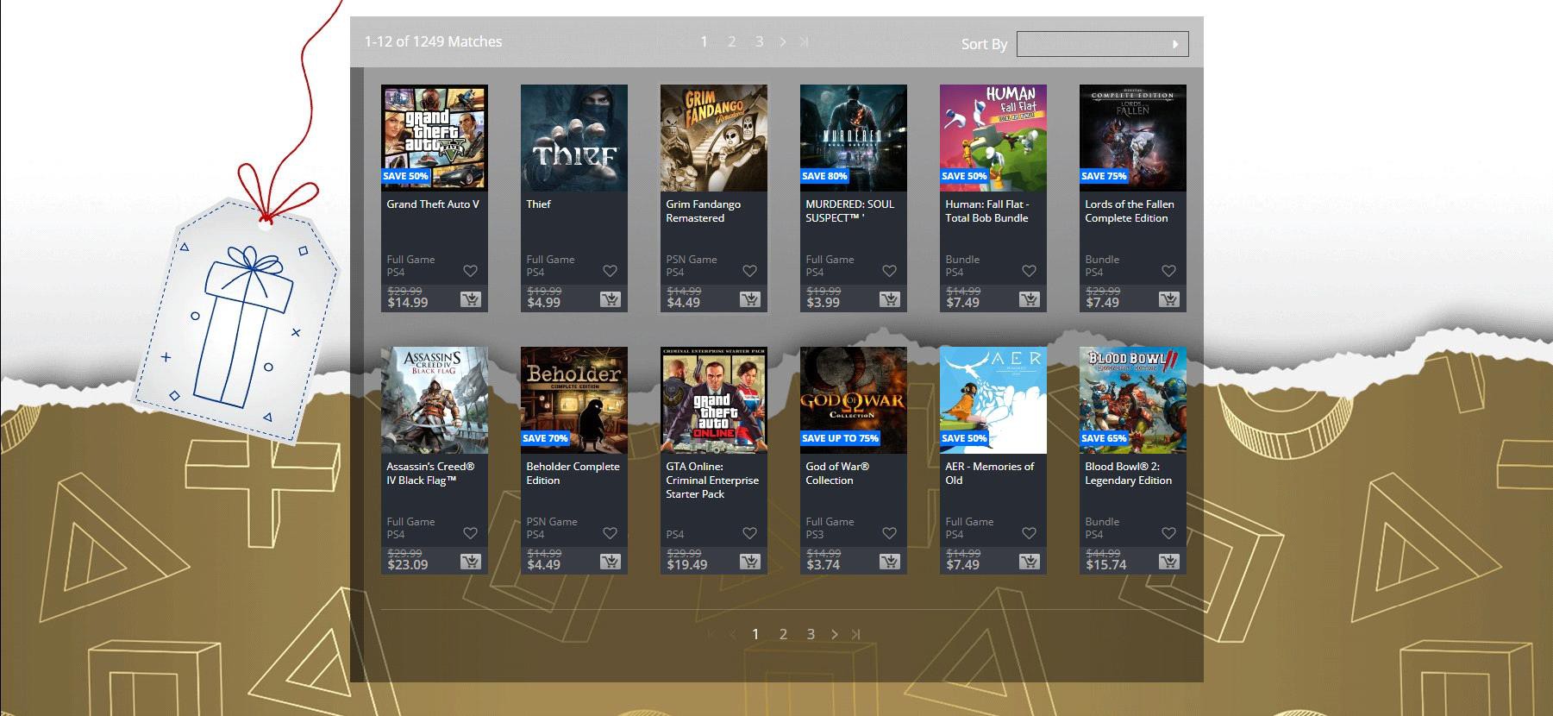Click 'AER - Memories of Old' title
The image size is (1553, 716).
pos(989,474)
